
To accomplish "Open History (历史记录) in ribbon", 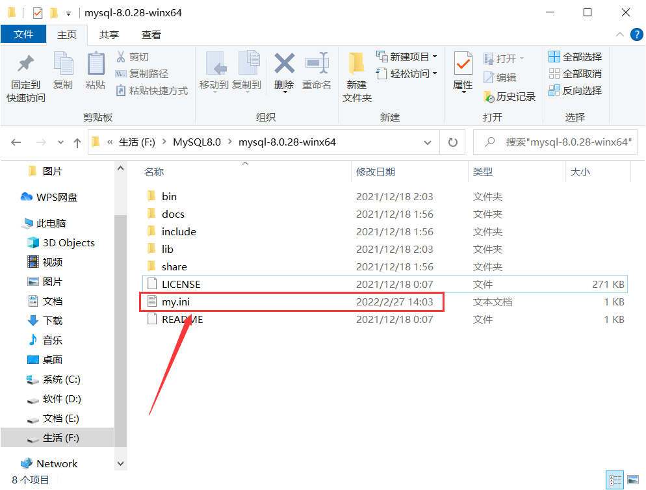I will click(510, 96).
